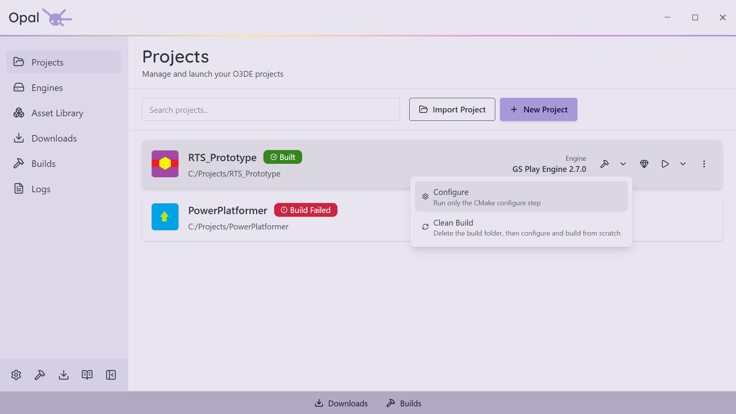Open settings gear in sidebar footer

coord(16,375)
